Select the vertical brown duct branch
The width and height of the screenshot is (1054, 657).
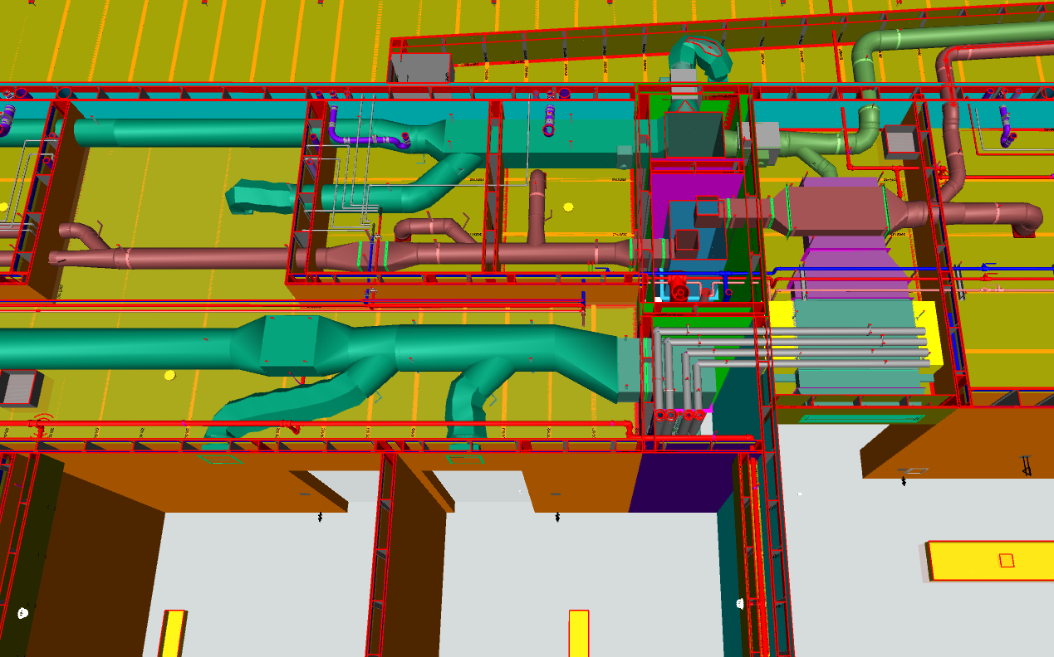538,207
